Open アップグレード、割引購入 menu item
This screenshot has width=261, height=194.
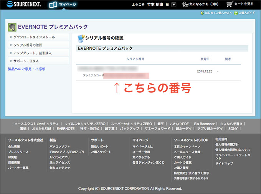tap(38, 53)
